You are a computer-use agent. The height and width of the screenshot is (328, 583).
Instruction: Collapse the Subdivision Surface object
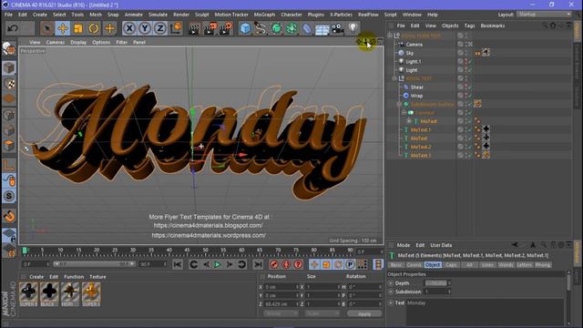[399, 104]
